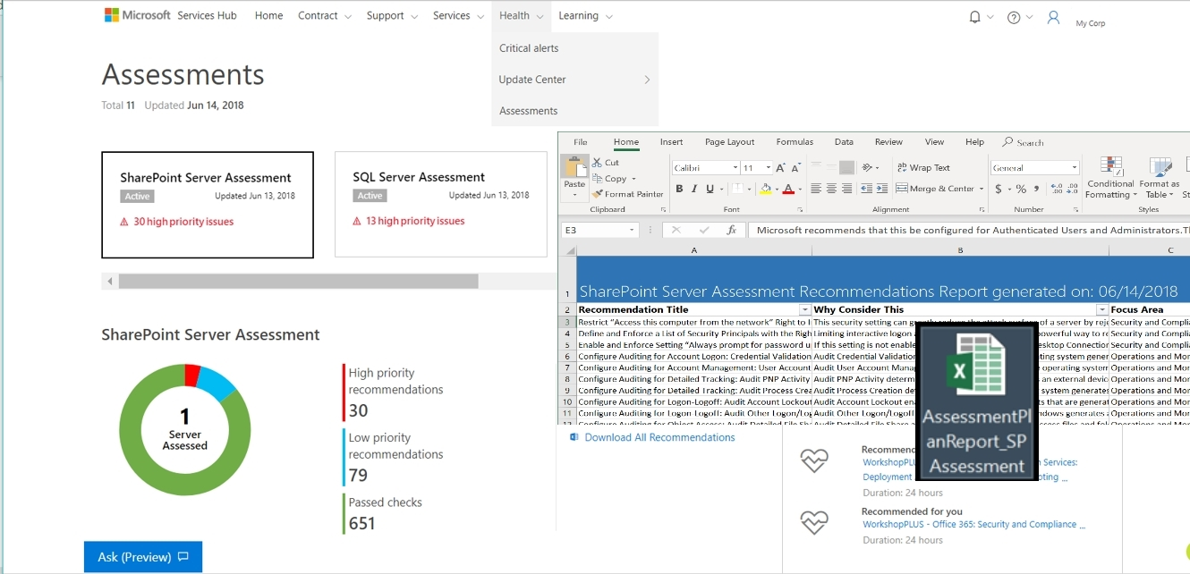Open the help question mark icon
This screenshot has height=574, width=1190.
(x=1014, y=17)
